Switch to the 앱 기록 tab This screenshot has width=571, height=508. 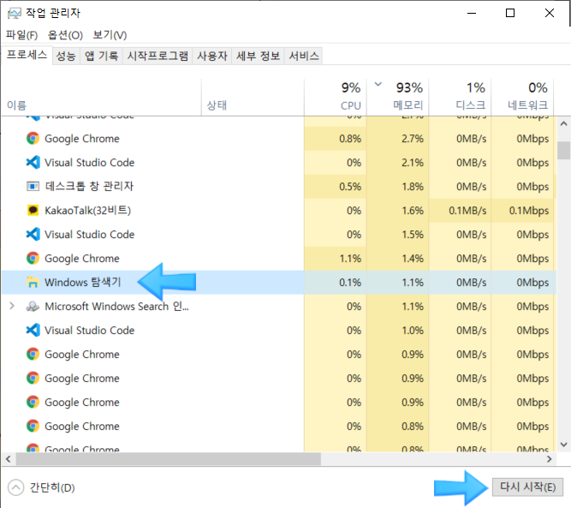pos(101,56)
